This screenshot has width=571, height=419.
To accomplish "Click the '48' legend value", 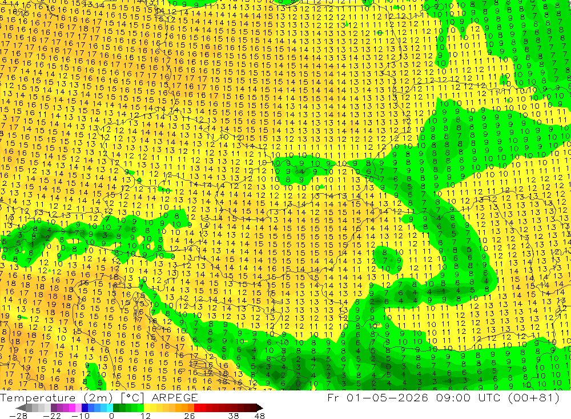I will [260, 416].
